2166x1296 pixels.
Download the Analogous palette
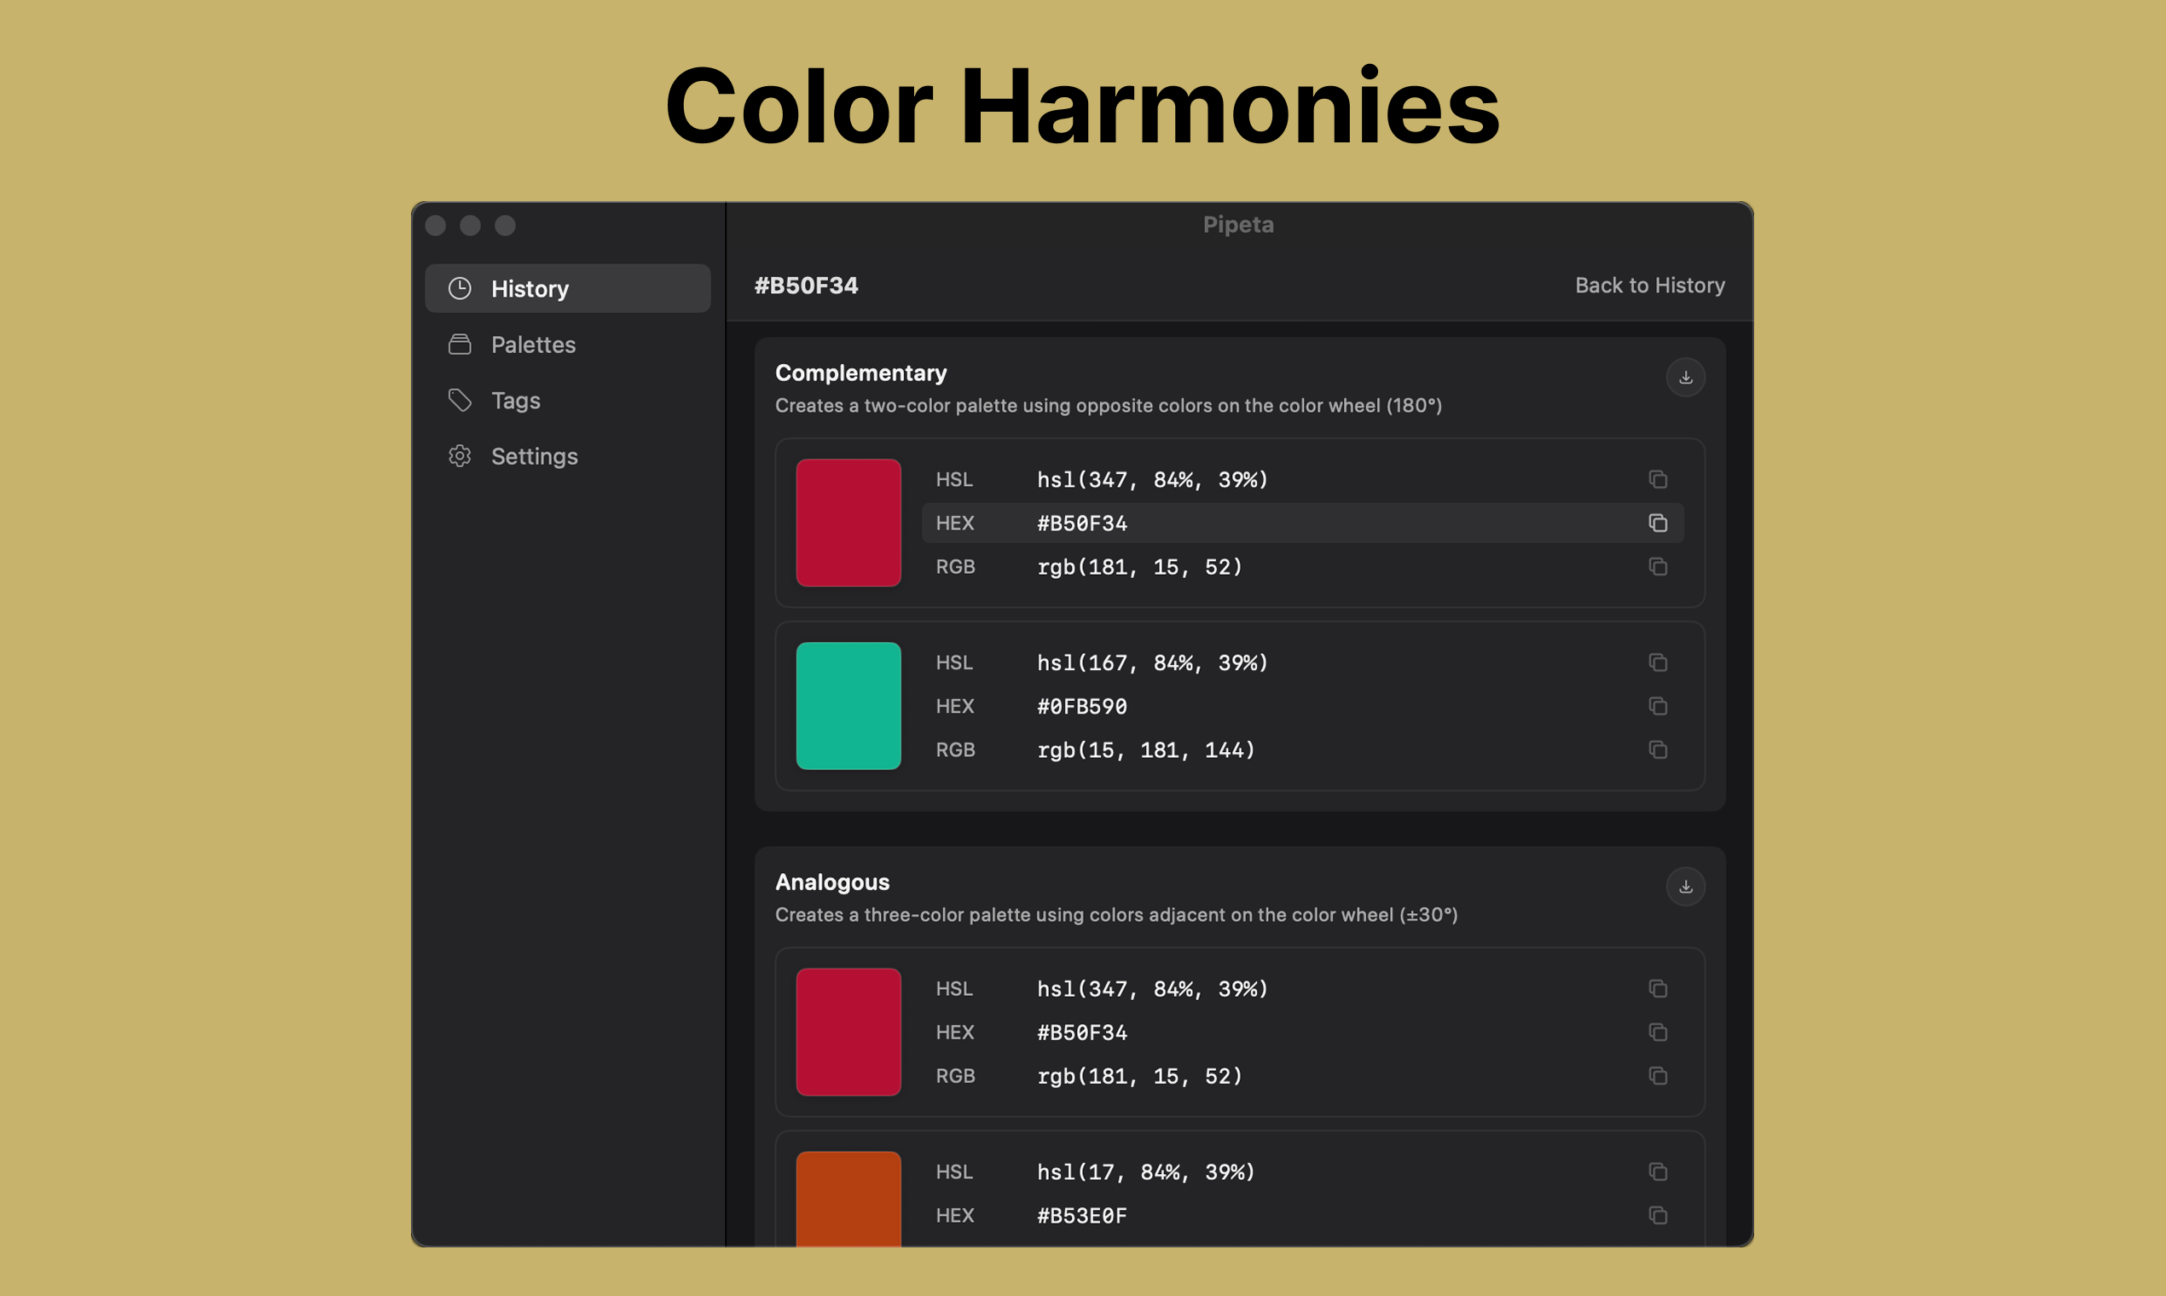[1685, 887]
